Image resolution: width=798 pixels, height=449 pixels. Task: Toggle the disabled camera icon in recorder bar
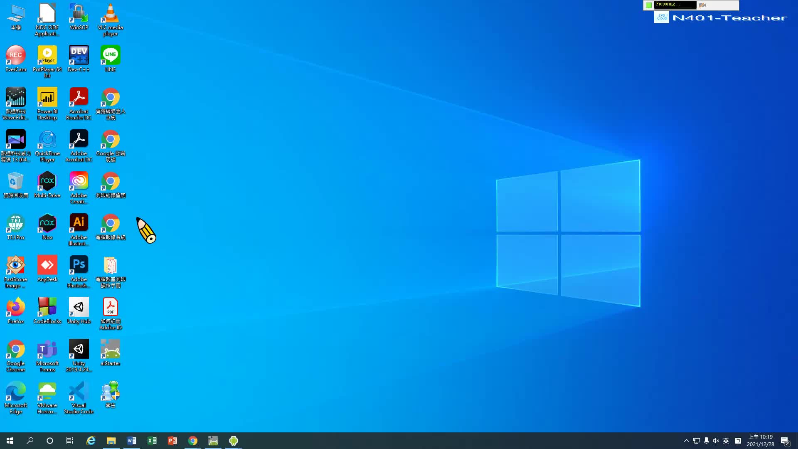point(702,5)
